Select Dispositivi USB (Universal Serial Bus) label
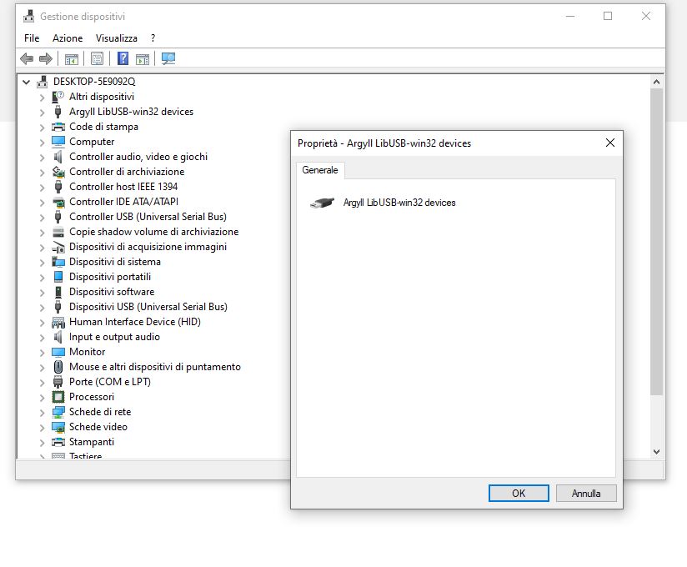This screenshot has height=567, width=687. [x=148, y=307]
